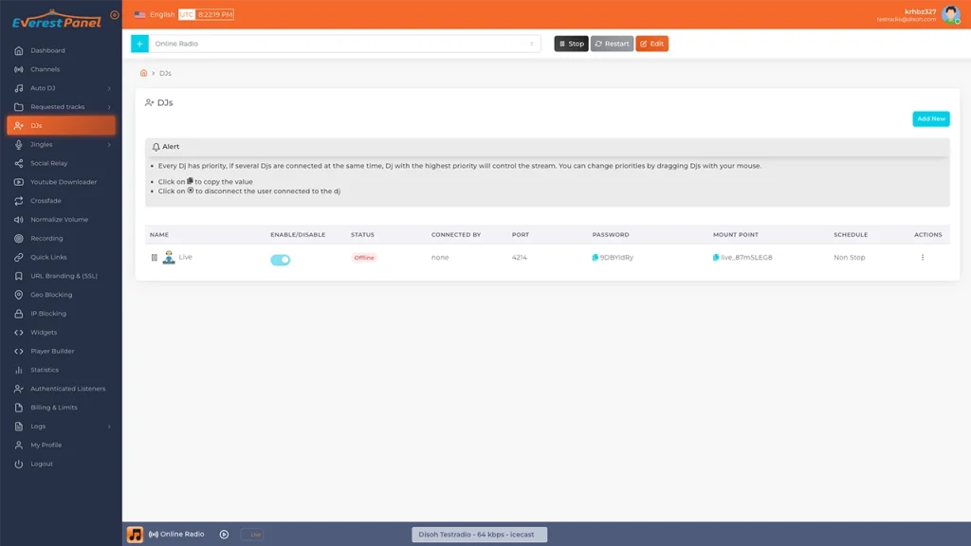Image resolution: width=971 pixels, height=546 pixels.
Task: Select the Disoh Testradio 64 kbps stream
Action: click(479, 535)
